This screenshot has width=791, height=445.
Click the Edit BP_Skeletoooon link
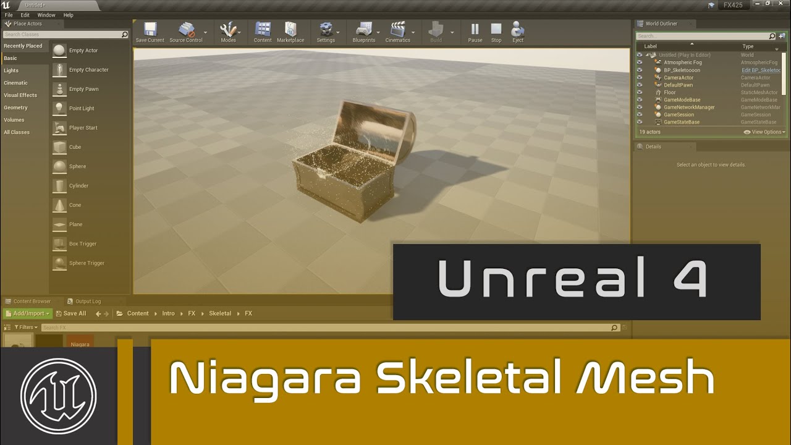point(761,70)
